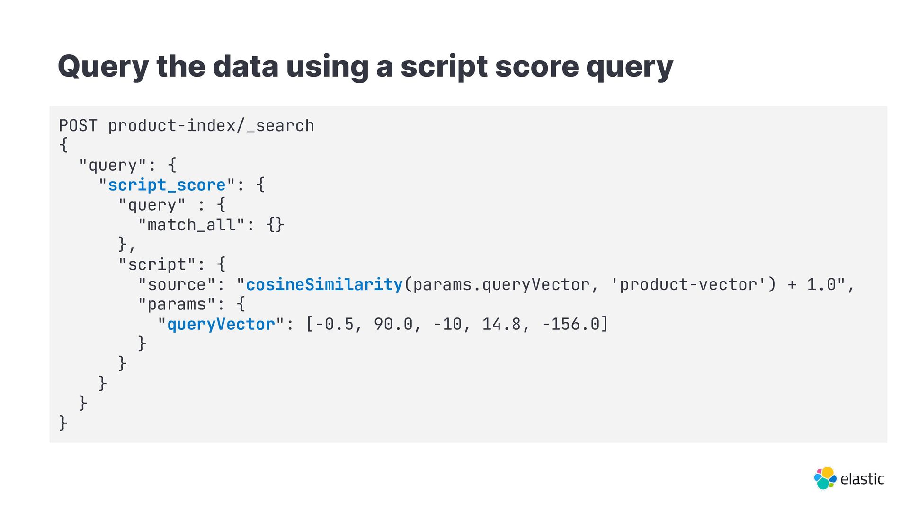Viewport: 909px width, 511px height.
Task: Click the POST product-index/_search line
Action: (x=187, y=126)
